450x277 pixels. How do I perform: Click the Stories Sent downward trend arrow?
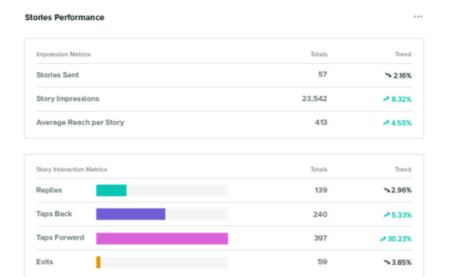(388, 75)
